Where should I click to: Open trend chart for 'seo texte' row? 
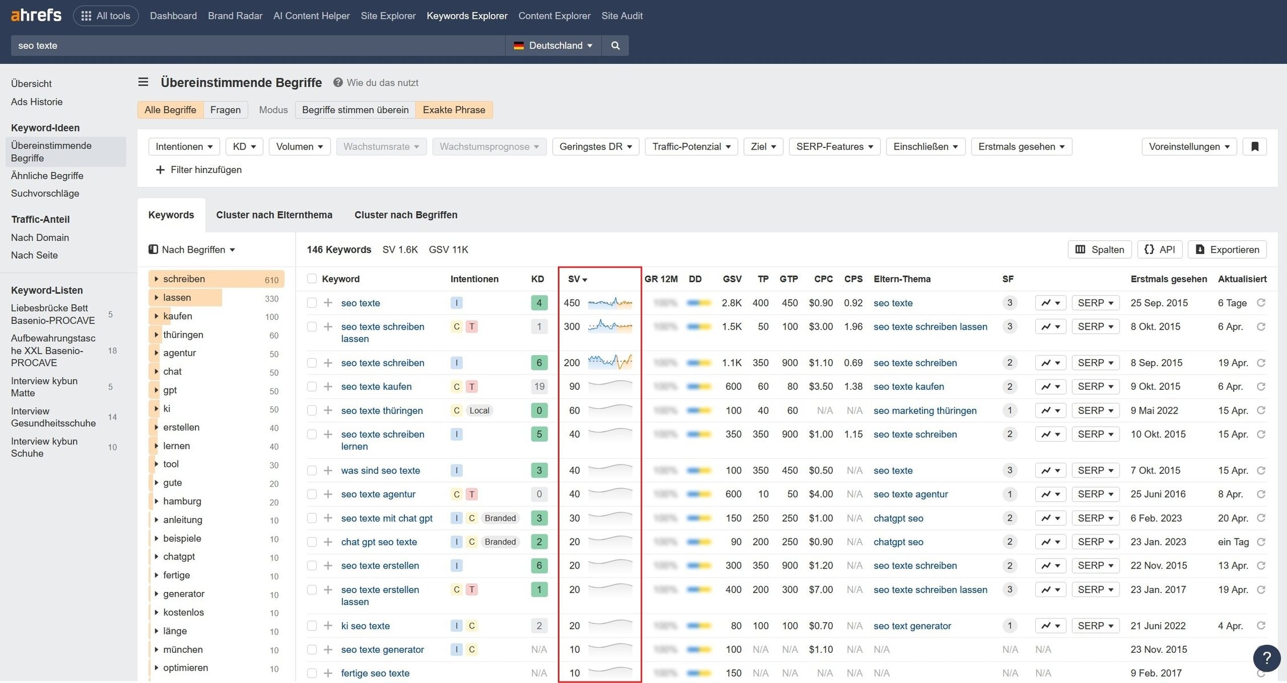pos(1050,303)
